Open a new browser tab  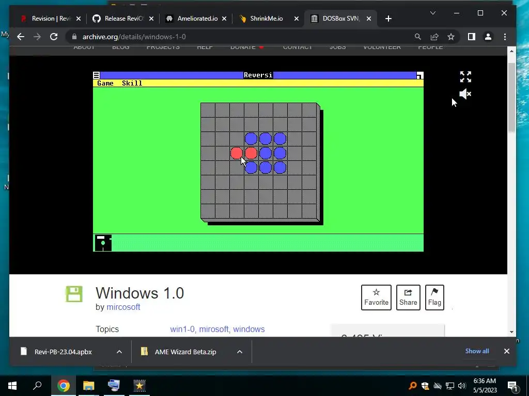tap(388, 19)
